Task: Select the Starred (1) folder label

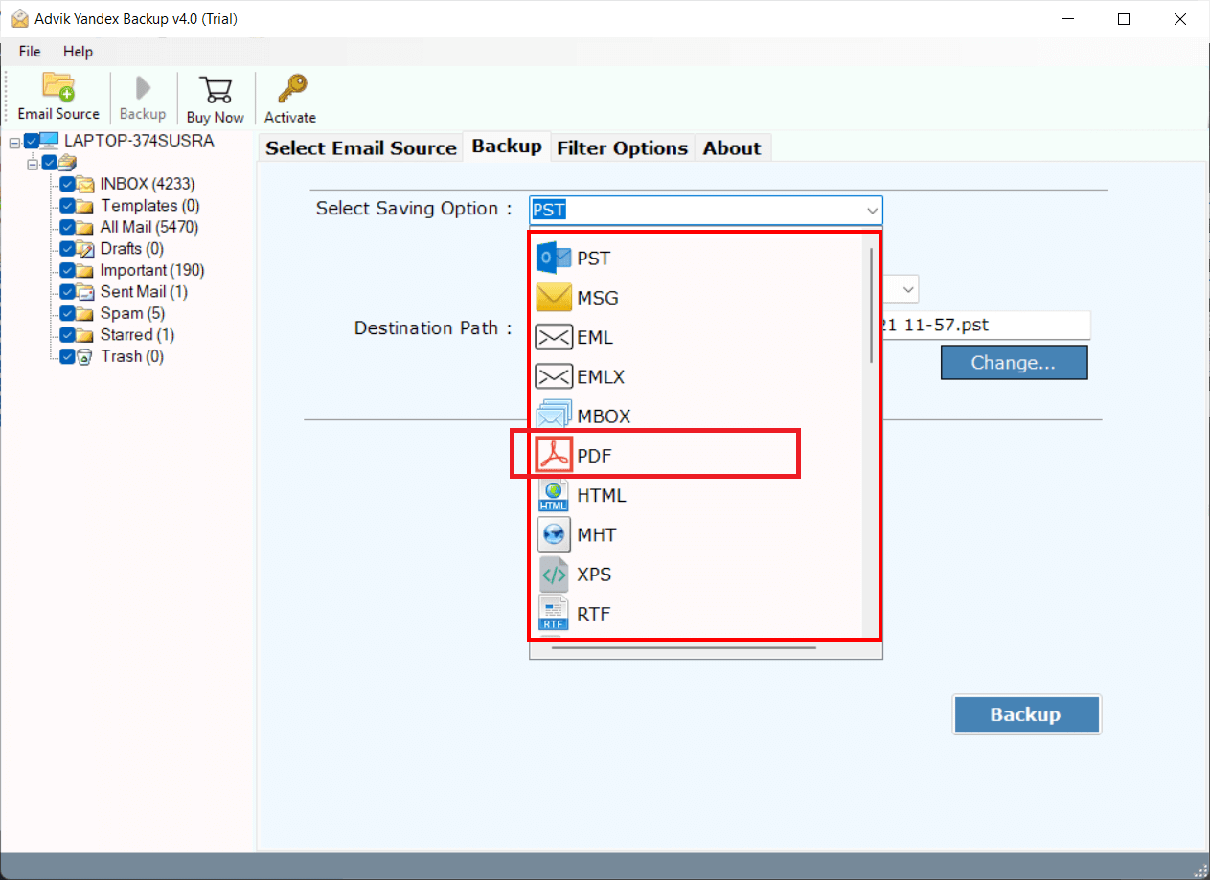Action: pyautogui.click(x=137, y=335)
